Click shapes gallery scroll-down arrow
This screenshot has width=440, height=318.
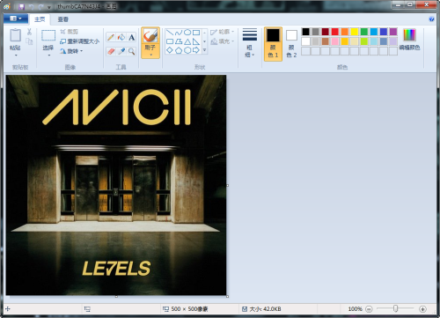(x=204, y=41)
